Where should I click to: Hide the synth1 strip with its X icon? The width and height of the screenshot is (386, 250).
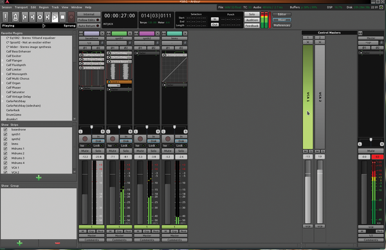tap(130, 33)
